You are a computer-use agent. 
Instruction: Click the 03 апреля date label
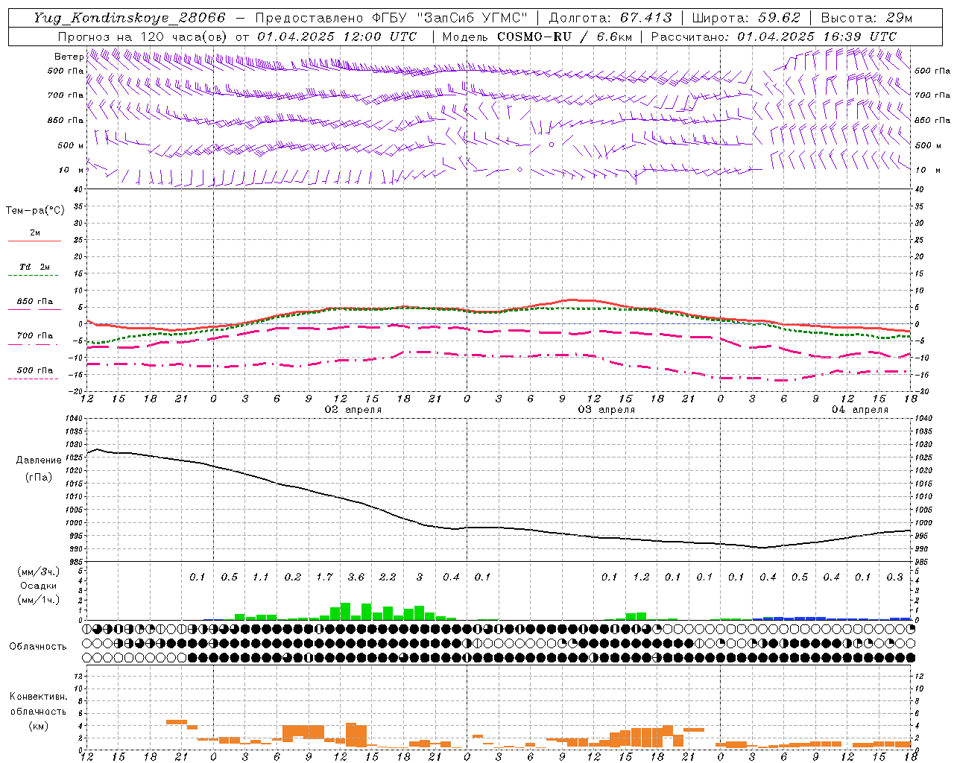point(607,410)
